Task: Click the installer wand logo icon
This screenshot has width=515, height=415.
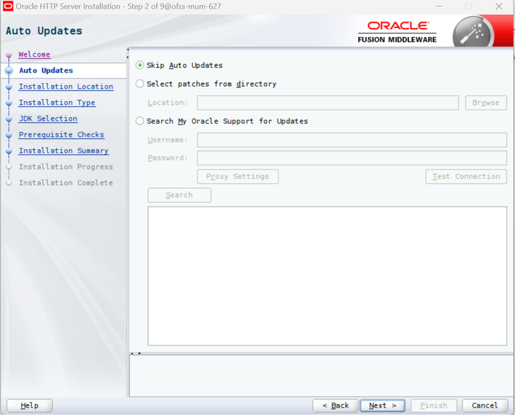Action: coord(473,33)
